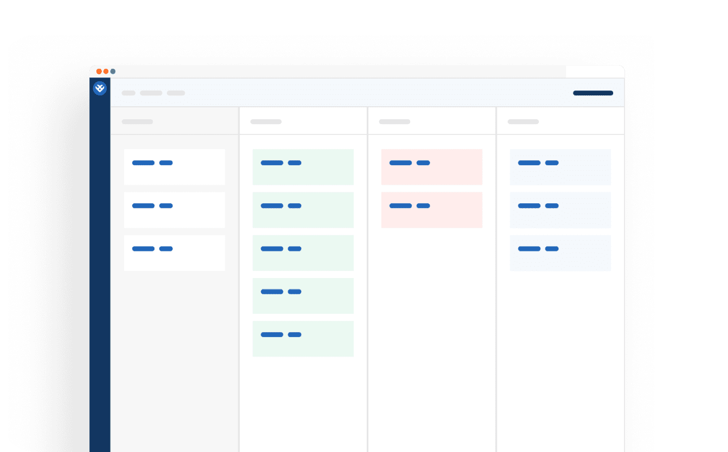This screenshot has width=728, height=452.
Task: Select the lower red card
Action: [432, 210]
